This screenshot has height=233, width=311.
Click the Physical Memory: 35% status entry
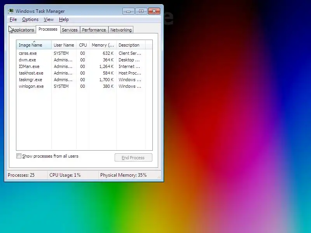123,175
